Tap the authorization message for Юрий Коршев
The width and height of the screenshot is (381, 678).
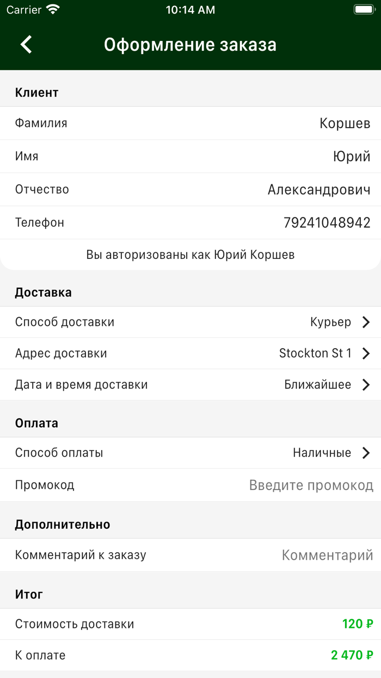pos(190,254)
